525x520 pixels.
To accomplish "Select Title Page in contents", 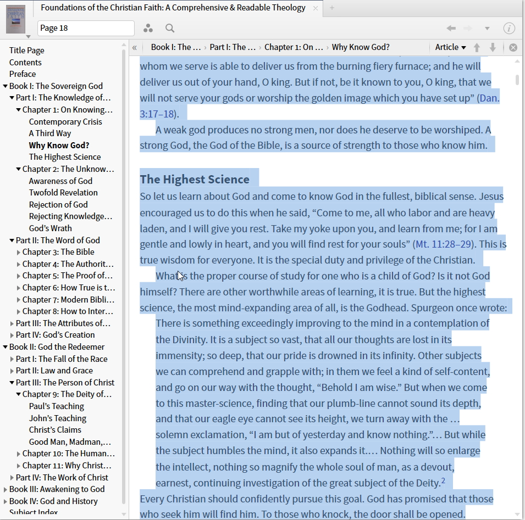I will (27, 51).
